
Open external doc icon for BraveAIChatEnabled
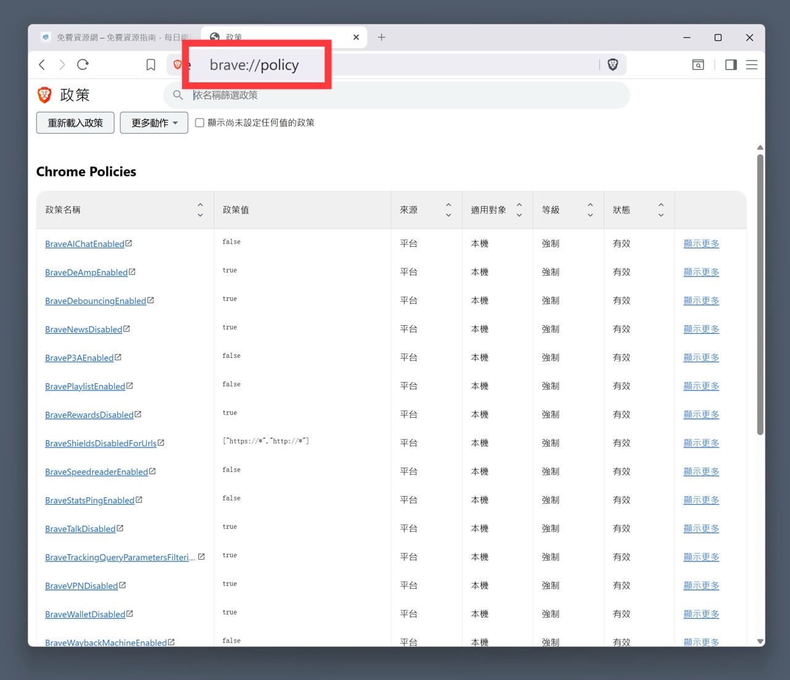(x=129, y=244)
